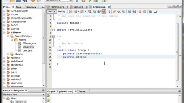Show opened documents list dropdown button
This screenshot has width=184, height=103.
(x=176, y=6)
